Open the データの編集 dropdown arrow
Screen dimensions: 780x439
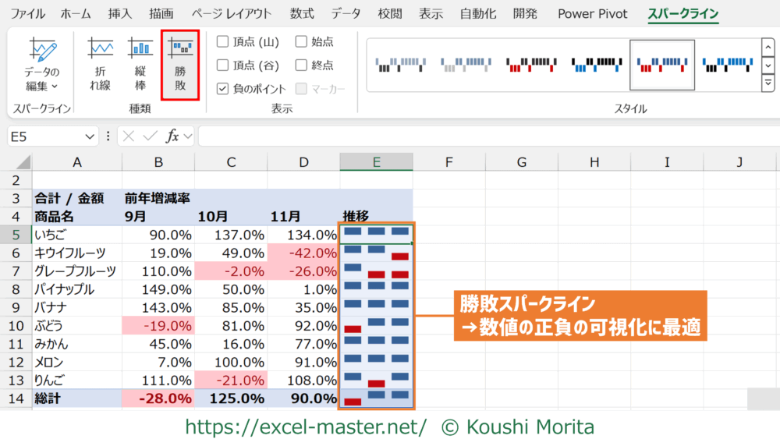click(55, 87)
